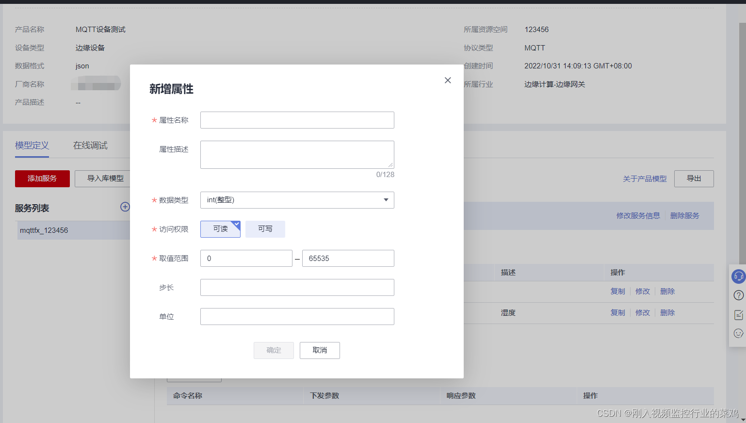Click the ⊕ icon beside 服务列表
746x423 pixels.
(125, 207)
